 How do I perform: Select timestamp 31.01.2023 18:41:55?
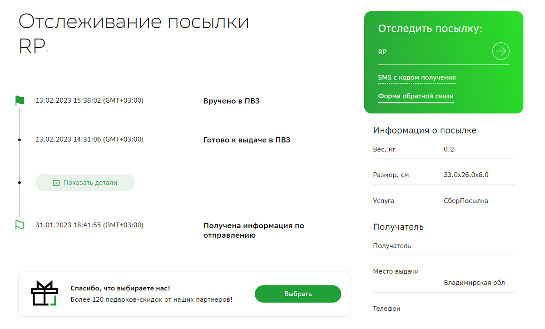[x=89, y=225]
